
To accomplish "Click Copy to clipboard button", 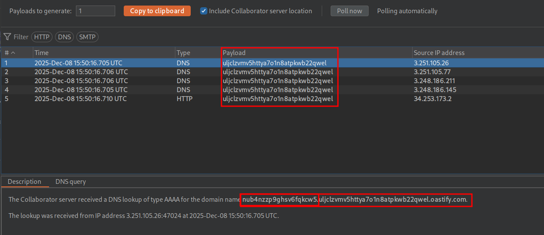I will click(157, 11).
